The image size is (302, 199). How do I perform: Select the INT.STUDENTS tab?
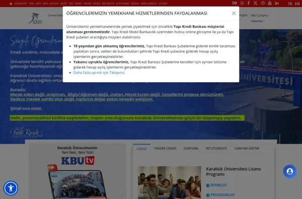point(216,148)
